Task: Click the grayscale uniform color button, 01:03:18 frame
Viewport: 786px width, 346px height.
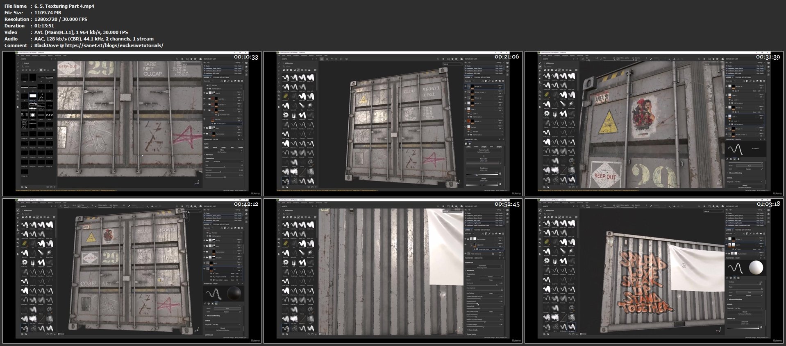Action: [745, 323]
